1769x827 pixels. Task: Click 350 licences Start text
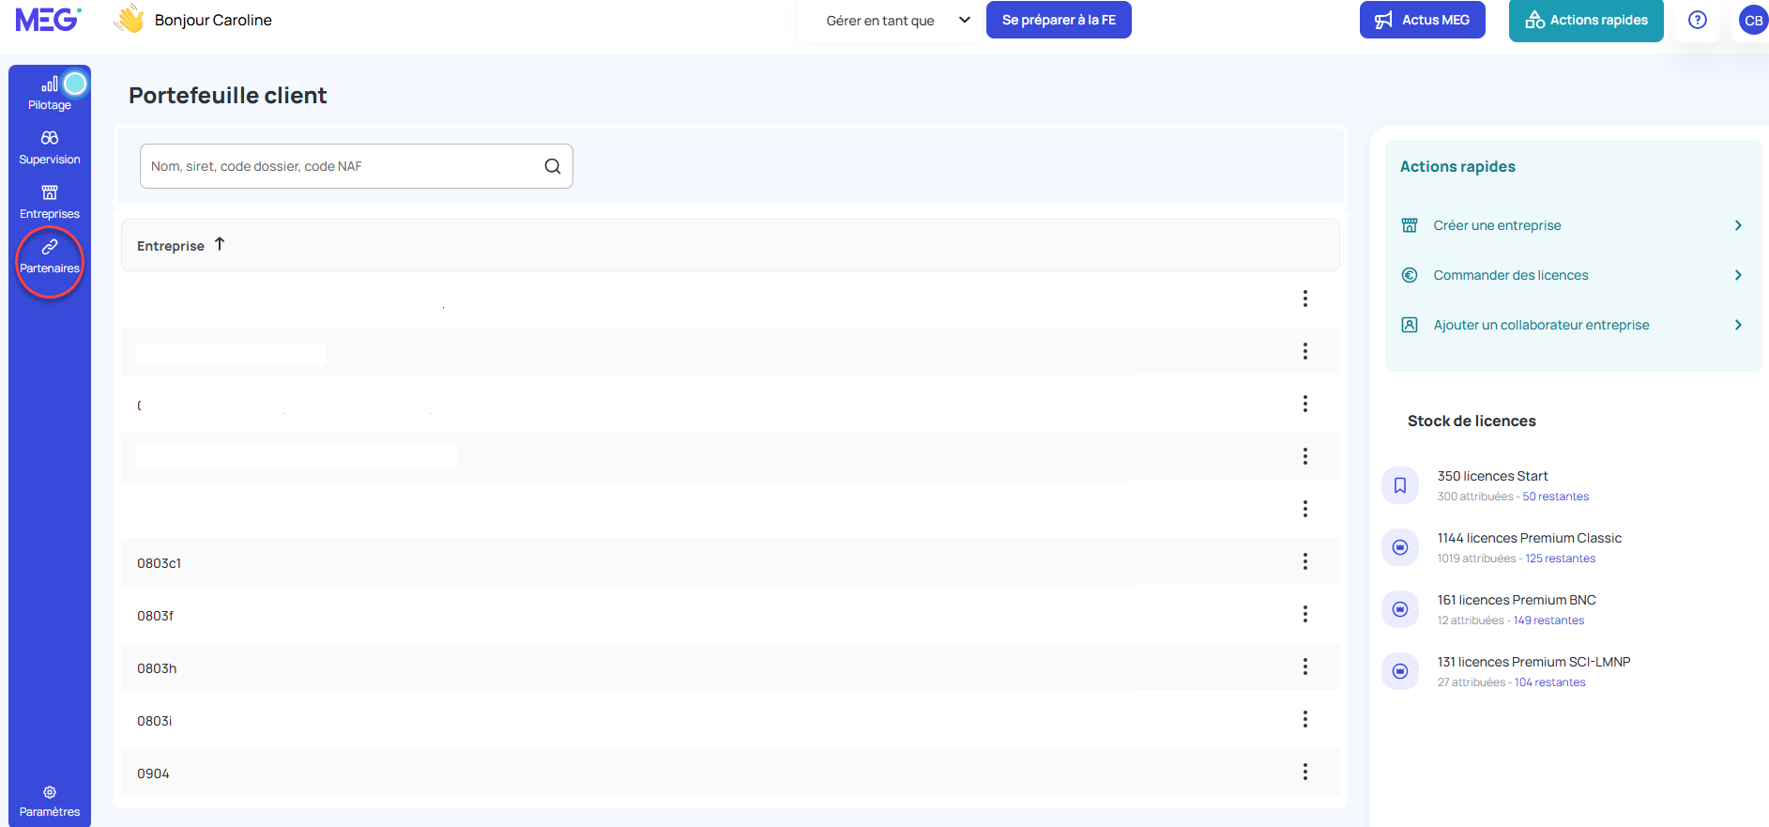click(x=1492, y=476)
